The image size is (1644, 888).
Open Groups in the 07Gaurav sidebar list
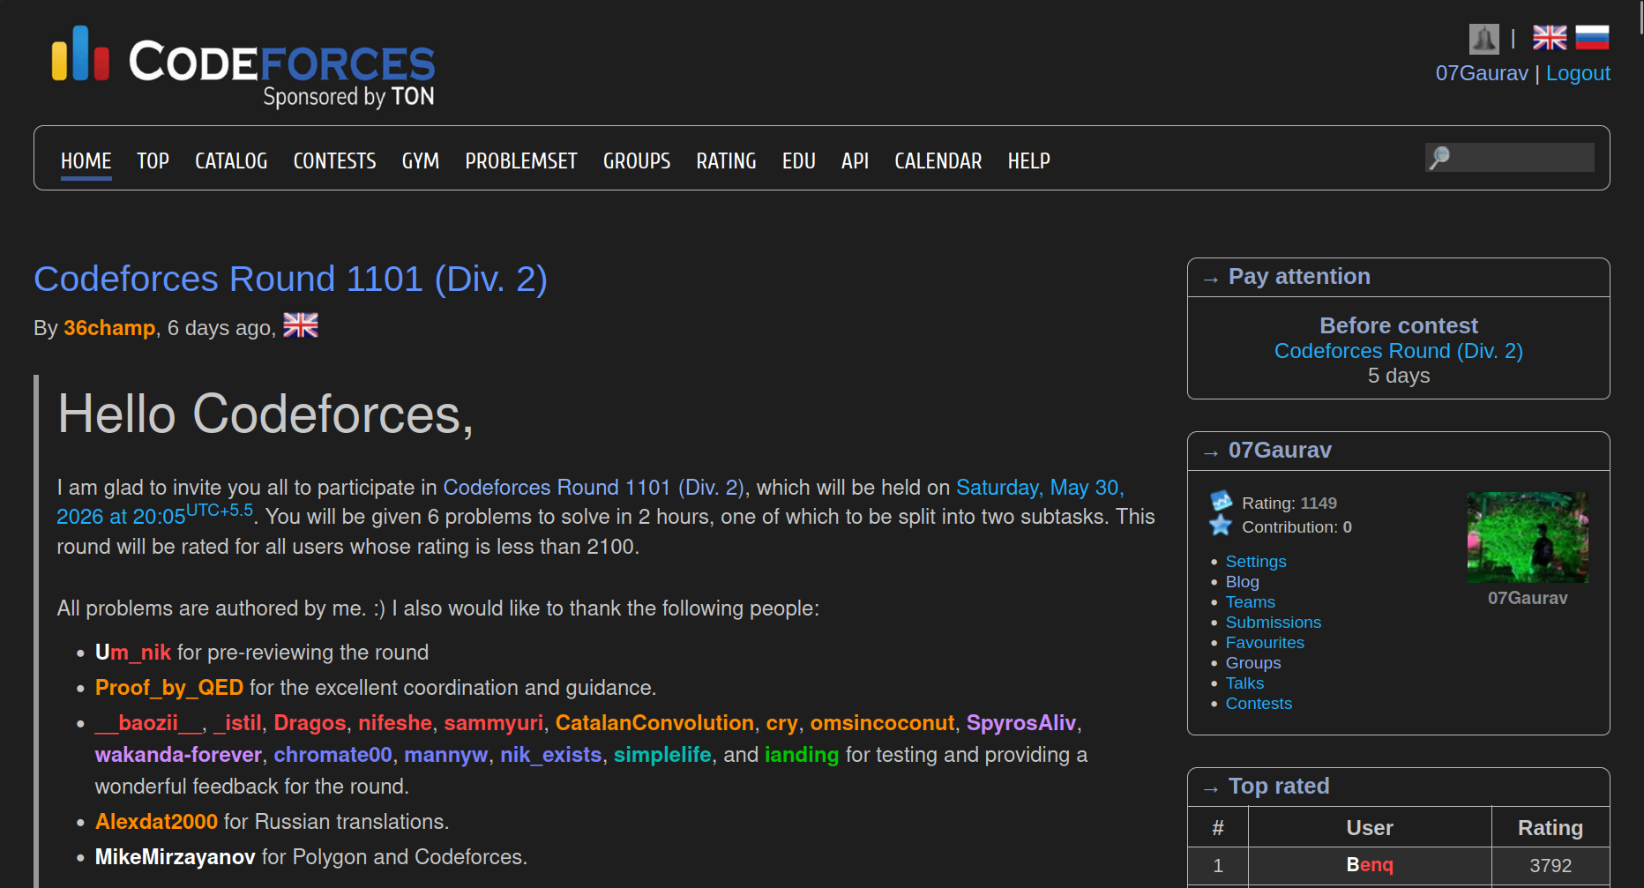(1253, 663)
